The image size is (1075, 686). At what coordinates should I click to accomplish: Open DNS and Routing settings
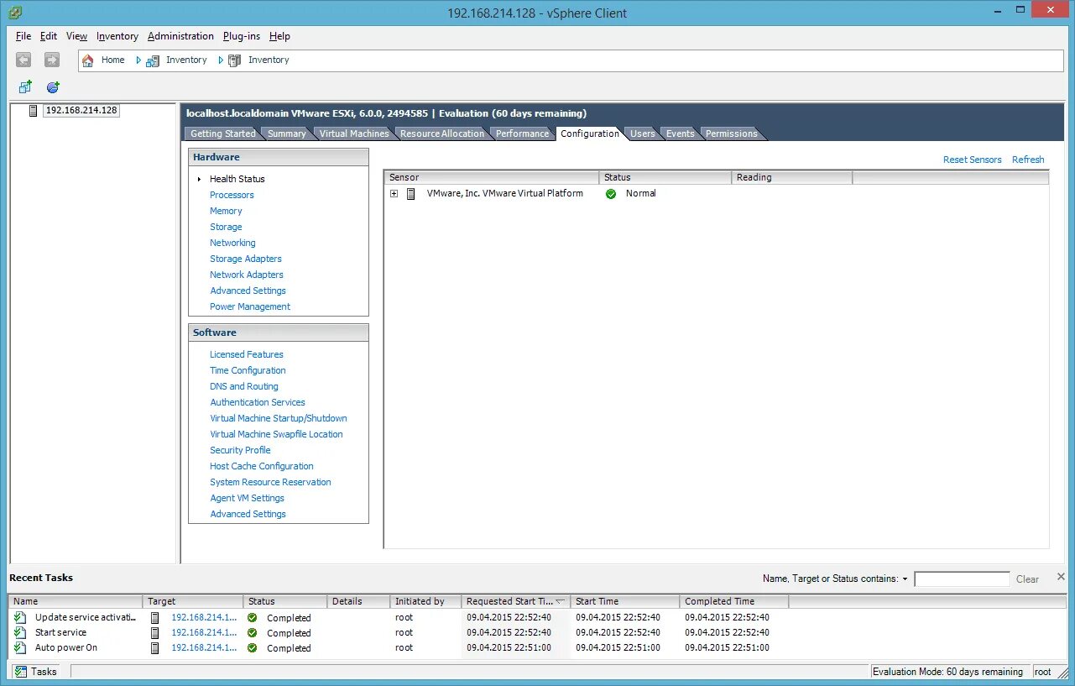point(244,386)
